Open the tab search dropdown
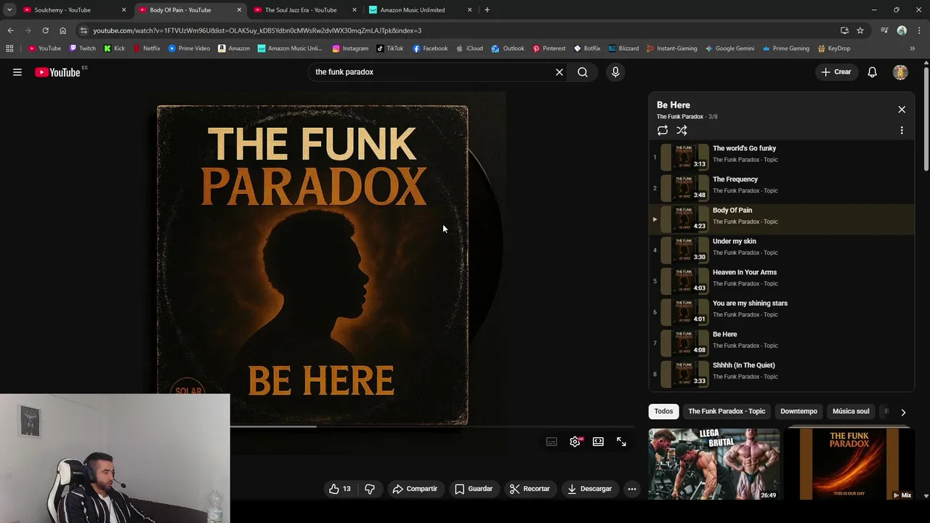 point(9,10)
